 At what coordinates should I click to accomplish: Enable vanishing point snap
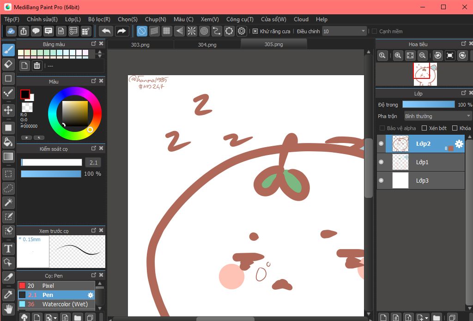pyautogui.click(x=179, y=31)
